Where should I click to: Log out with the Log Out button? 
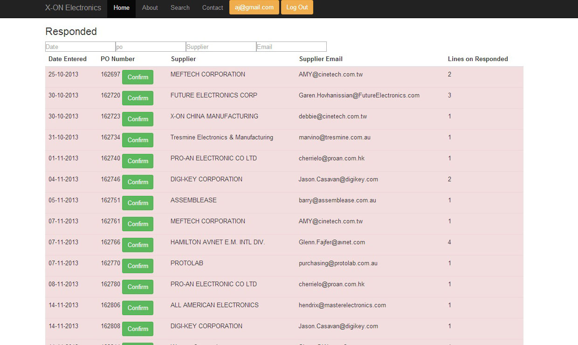click(297, 7)
